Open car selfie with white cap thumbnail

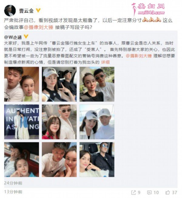click(59, 84)
